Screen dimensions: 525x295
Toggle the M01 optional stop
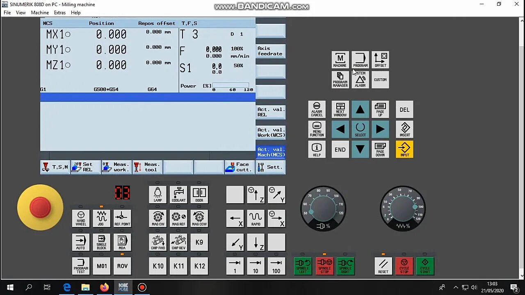(x=101, y=266)
